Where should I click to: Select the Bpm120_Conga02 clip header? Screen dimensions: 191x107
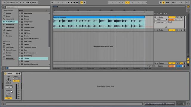point(99,17)
